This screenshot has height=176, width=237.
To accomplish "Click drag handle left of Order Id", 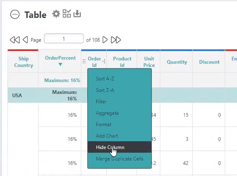I will 84,61.
